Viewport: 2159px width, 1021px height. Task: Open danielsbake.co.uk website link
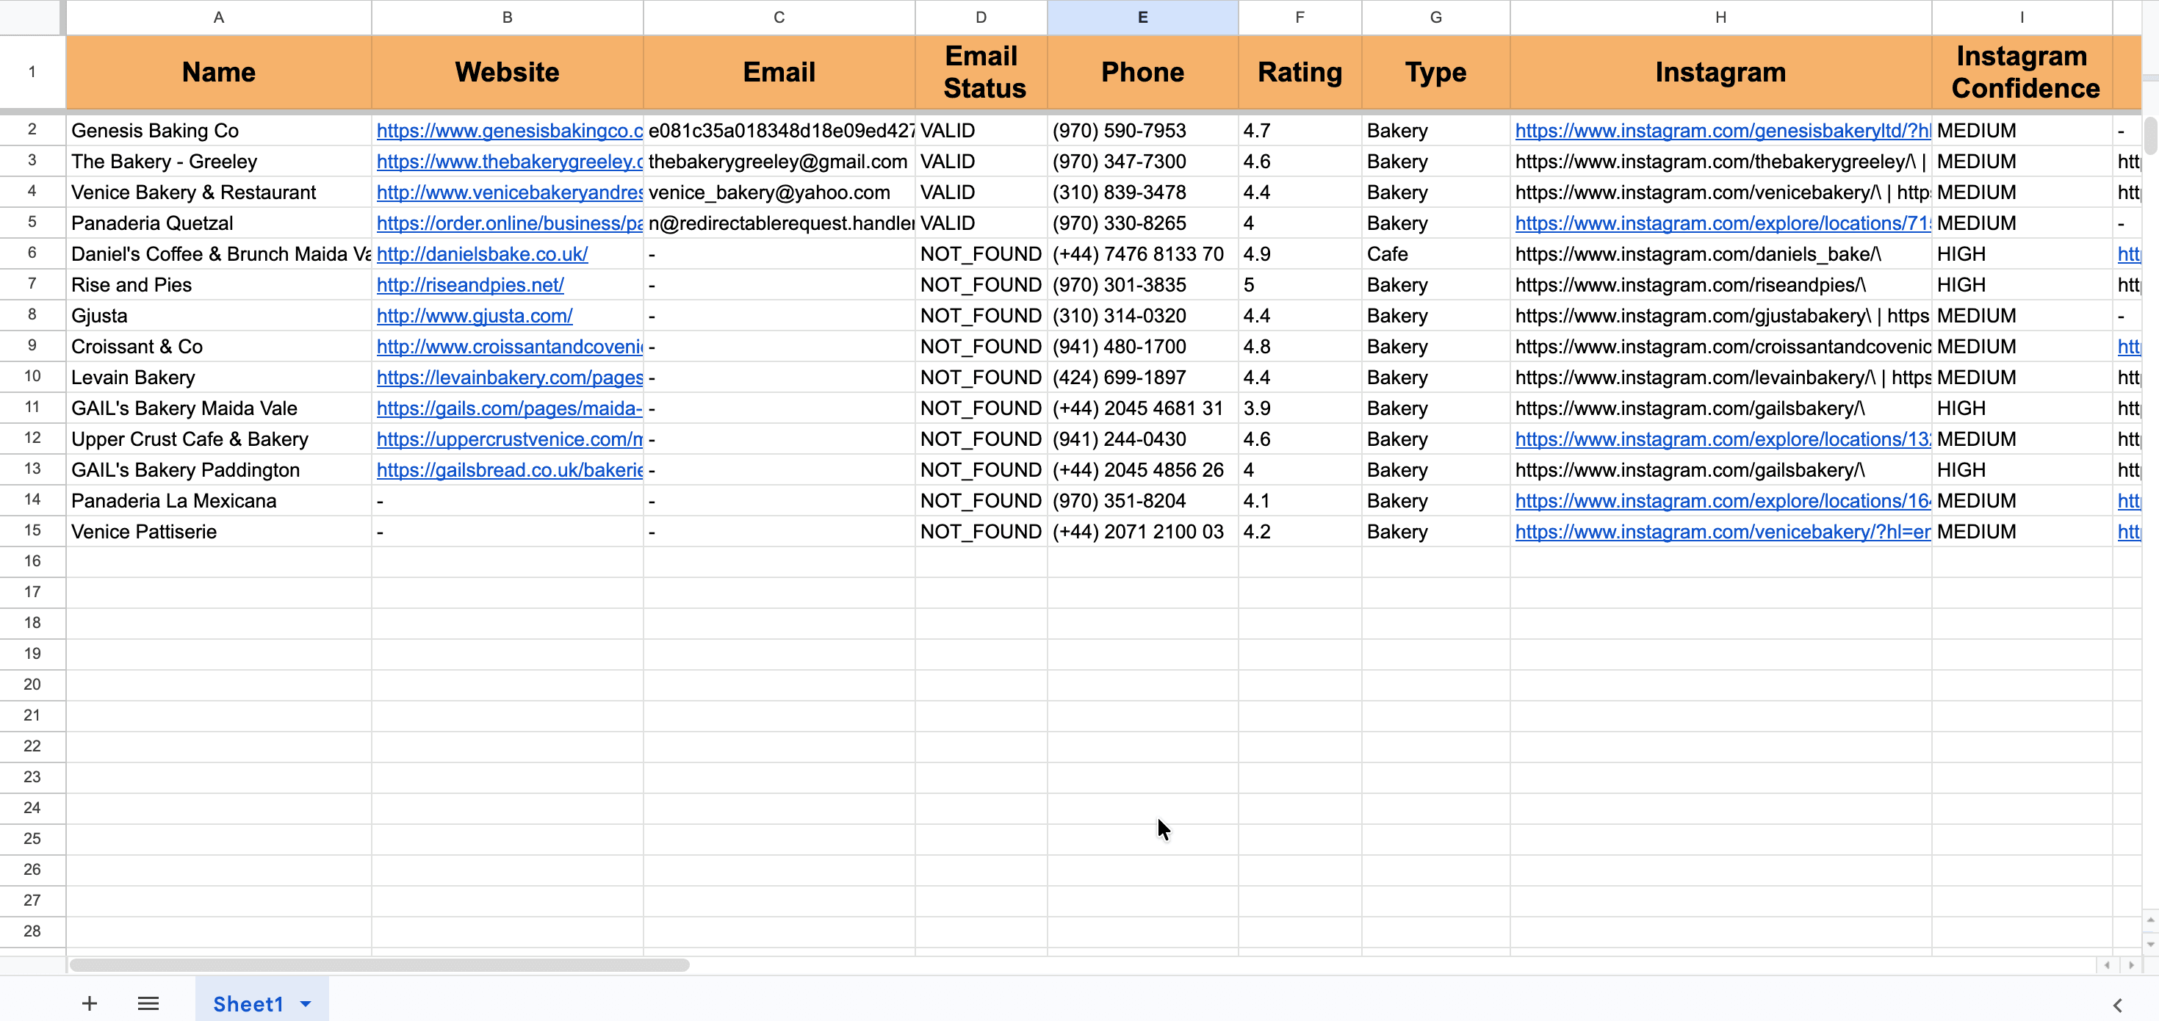coord(482,254)
